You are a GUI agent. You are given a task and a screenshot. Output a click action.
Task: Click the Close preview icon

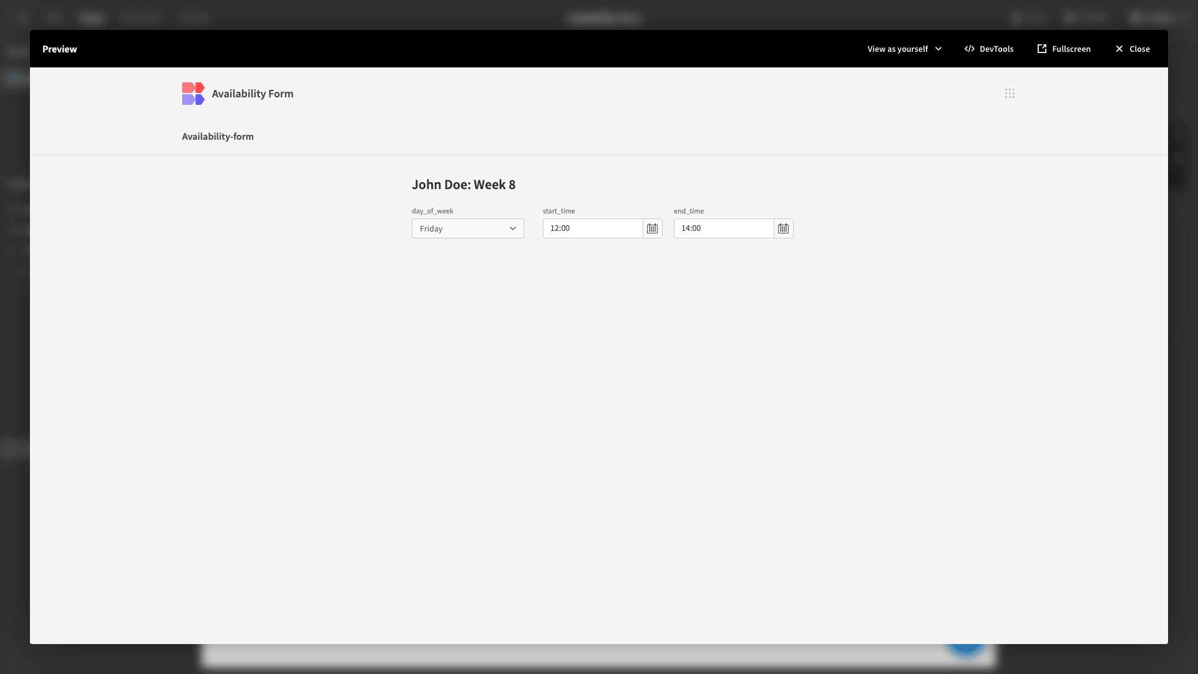click(x=1119, y=47)
